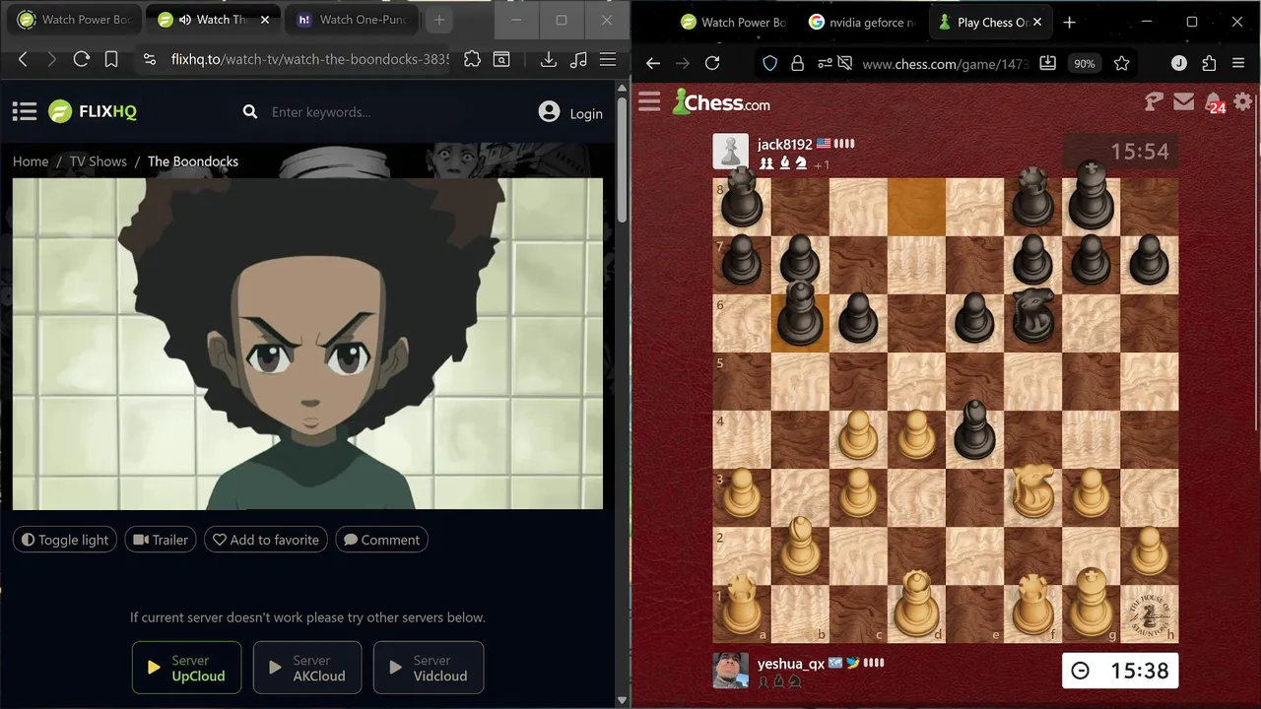
Task: Click the FlixHQ logo
Action: [x=93, y=111]
